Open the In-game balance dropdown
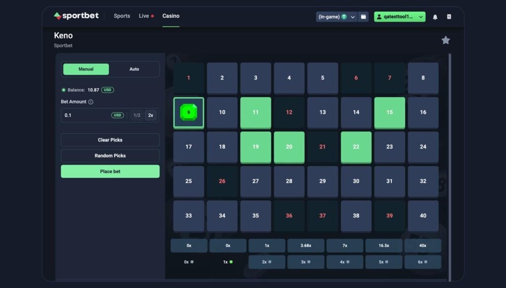 [x=337, y=17]
